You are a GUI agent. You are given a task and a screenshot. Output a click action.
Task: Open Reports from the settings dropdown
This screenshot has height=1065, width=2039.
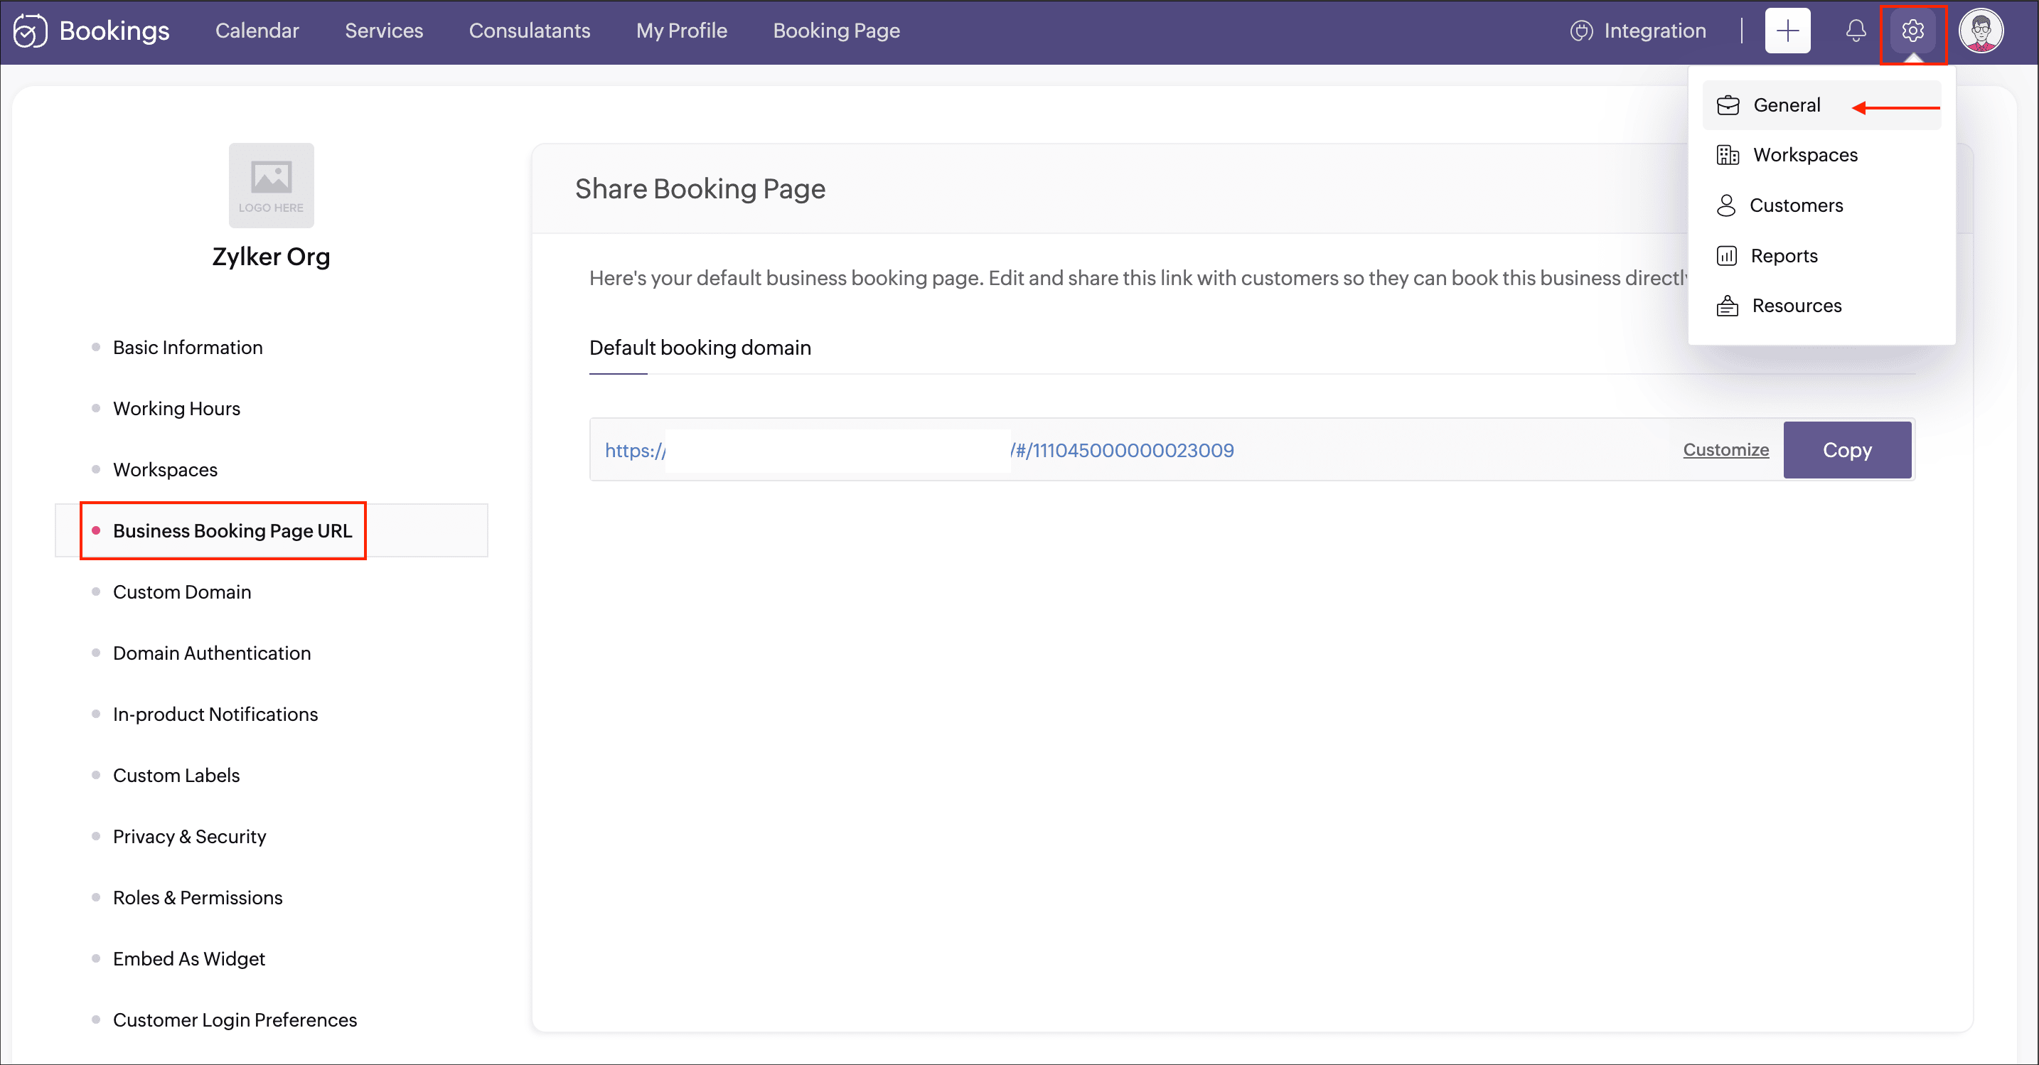coord(1783,256)
